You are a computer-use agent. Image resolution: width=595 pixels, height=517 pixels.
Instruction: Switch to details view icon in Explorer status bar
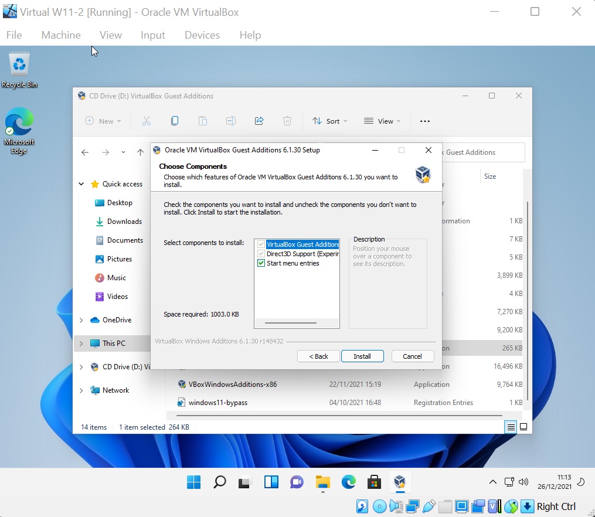pos(511,427)
